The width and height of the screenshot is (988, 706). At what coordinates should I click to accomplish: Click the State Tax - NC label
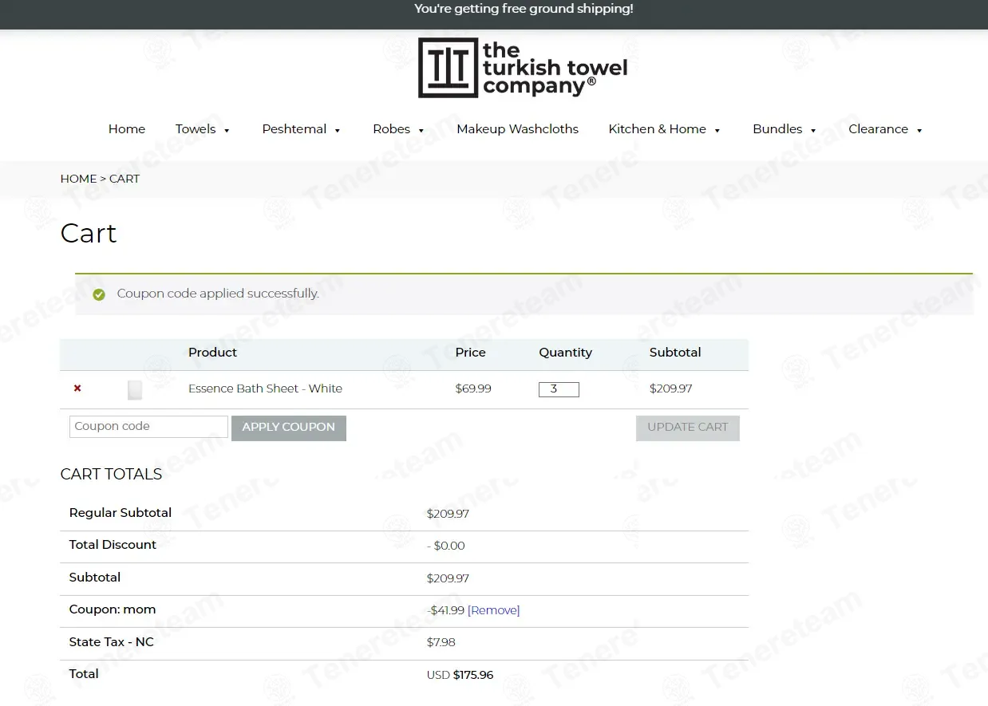click(x=111, y=642)
